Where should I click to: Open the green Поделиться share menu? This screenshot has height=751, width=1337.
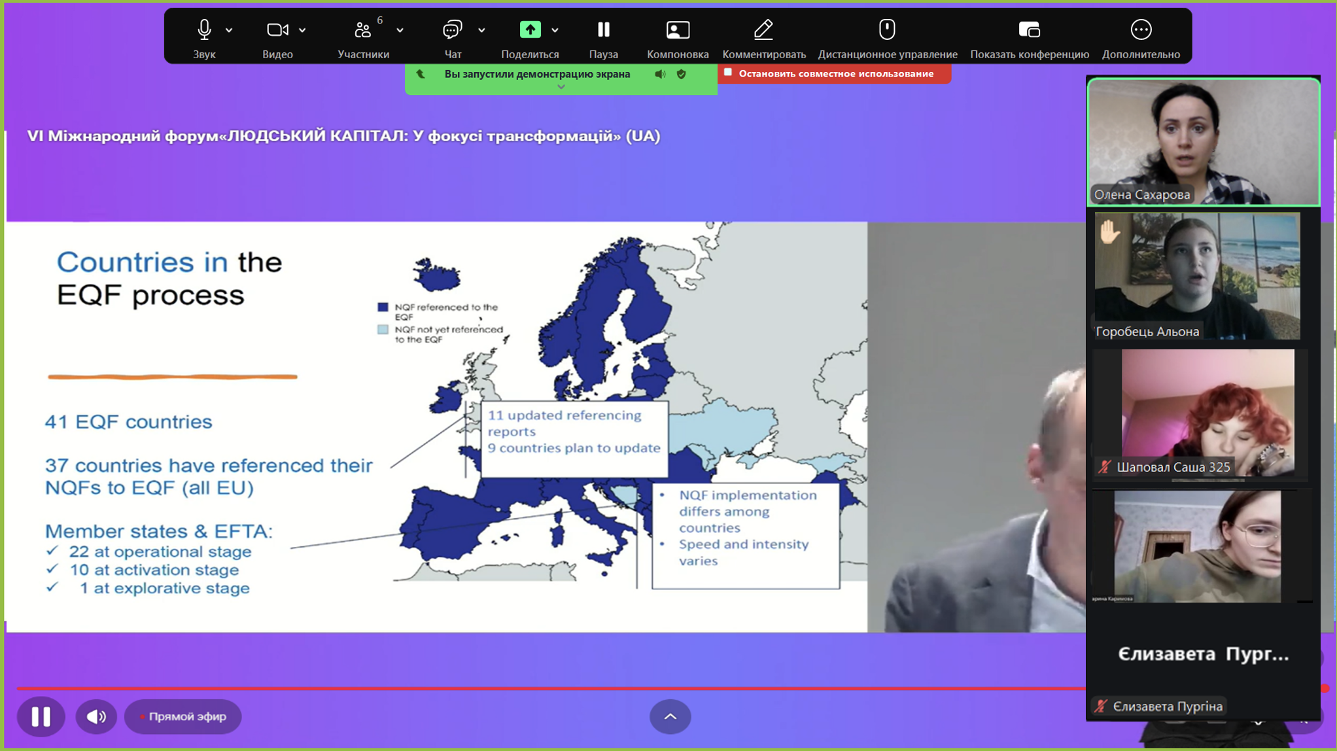coord(530,30)
